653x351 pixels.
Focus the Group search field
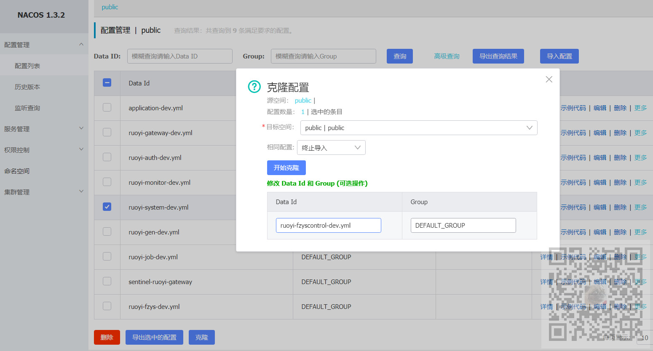click(x=324, y=56)
